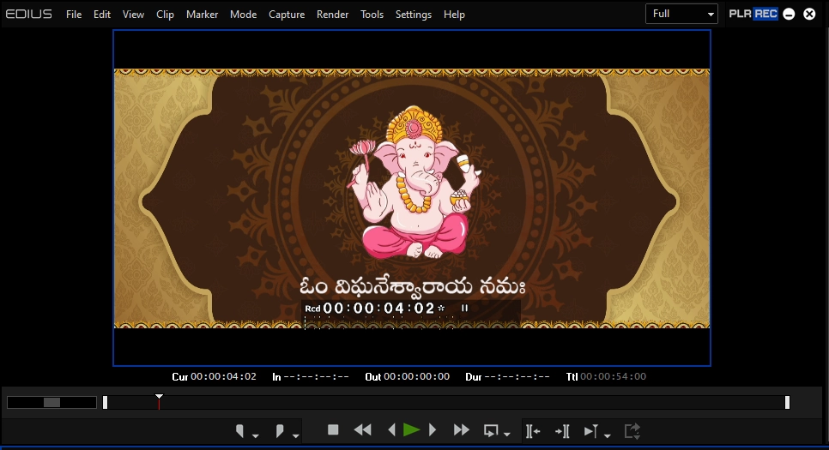Click the position bar end handle
The width and height of the screenshot is (829, 450).
[x=787, y=403]
